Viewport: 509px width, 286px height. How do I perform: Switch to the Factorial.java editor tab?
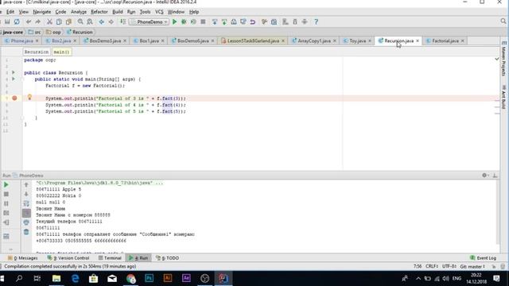click(445, 41)
